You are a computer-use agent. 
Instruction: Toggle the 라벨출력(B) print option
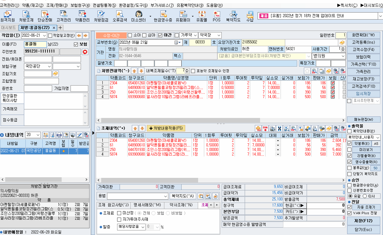click(349, 156)
